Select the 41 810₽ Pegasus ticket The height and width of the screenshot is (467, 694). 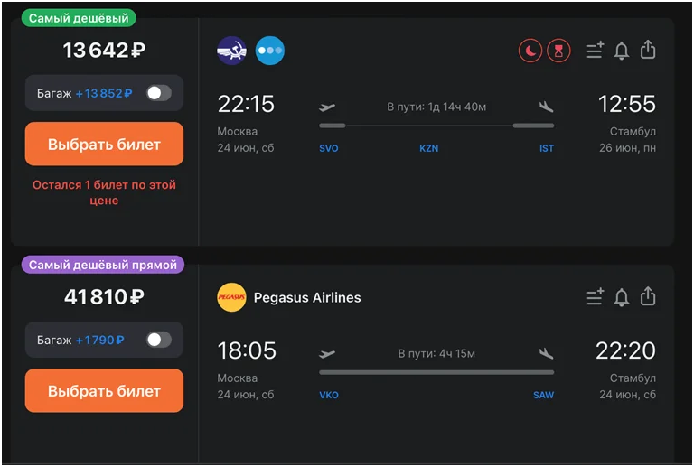(104, 391)
